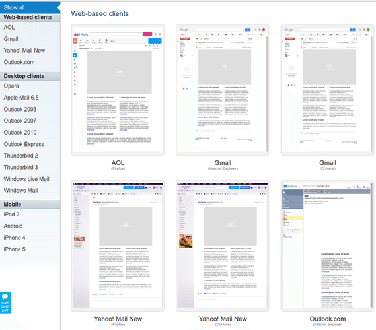Select the Opera desktop client
The image size is (376, 330).
11,86
